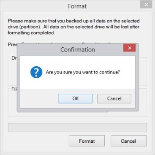The width and height of the screenshot is (155, 155).
Task: Confirm by clicking the OK button
Action: pos(76,98)
